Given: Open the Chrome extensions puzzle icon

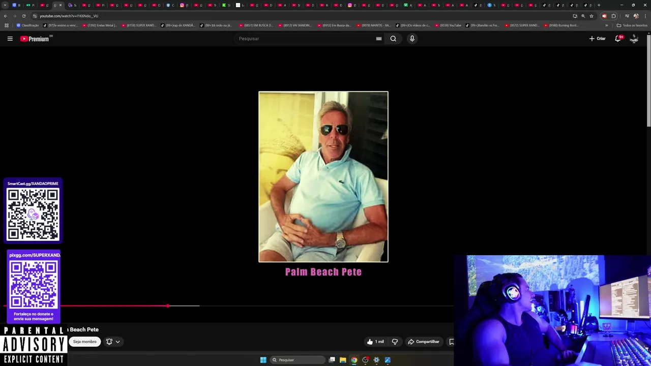Looking at the screenshot, I should pos(613,16).
